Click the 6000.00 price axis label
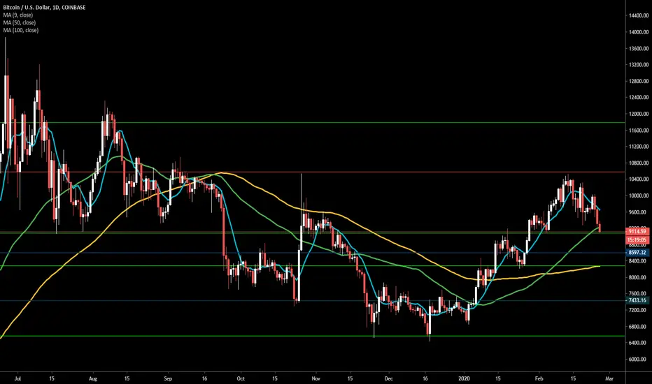 pyautogui.click(x=639, y=359)
